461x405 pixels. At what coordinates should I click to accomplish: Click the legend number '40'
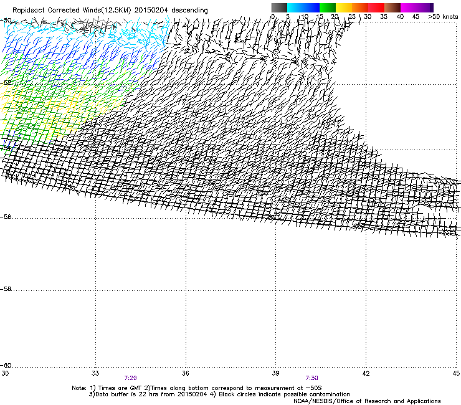click(400, 17)
